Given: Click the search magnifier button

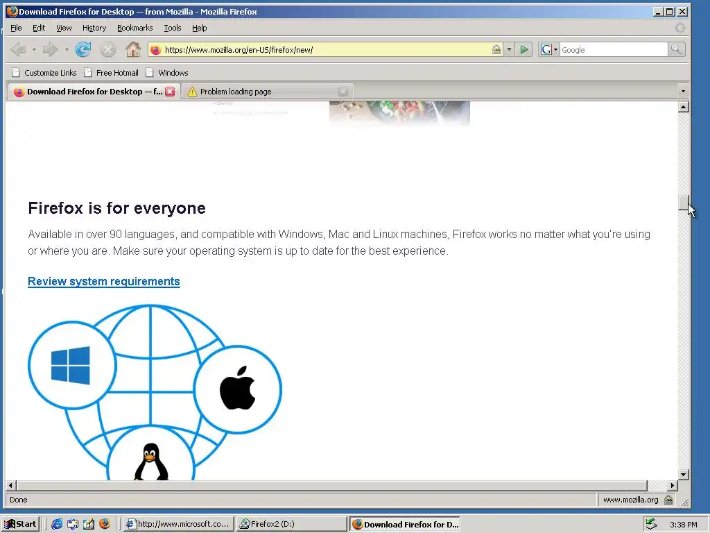Looking at the screenshot, I should (676, 49).
